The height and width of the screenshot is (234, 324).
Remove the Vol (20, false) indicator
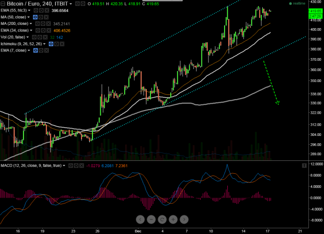point(45,37)
